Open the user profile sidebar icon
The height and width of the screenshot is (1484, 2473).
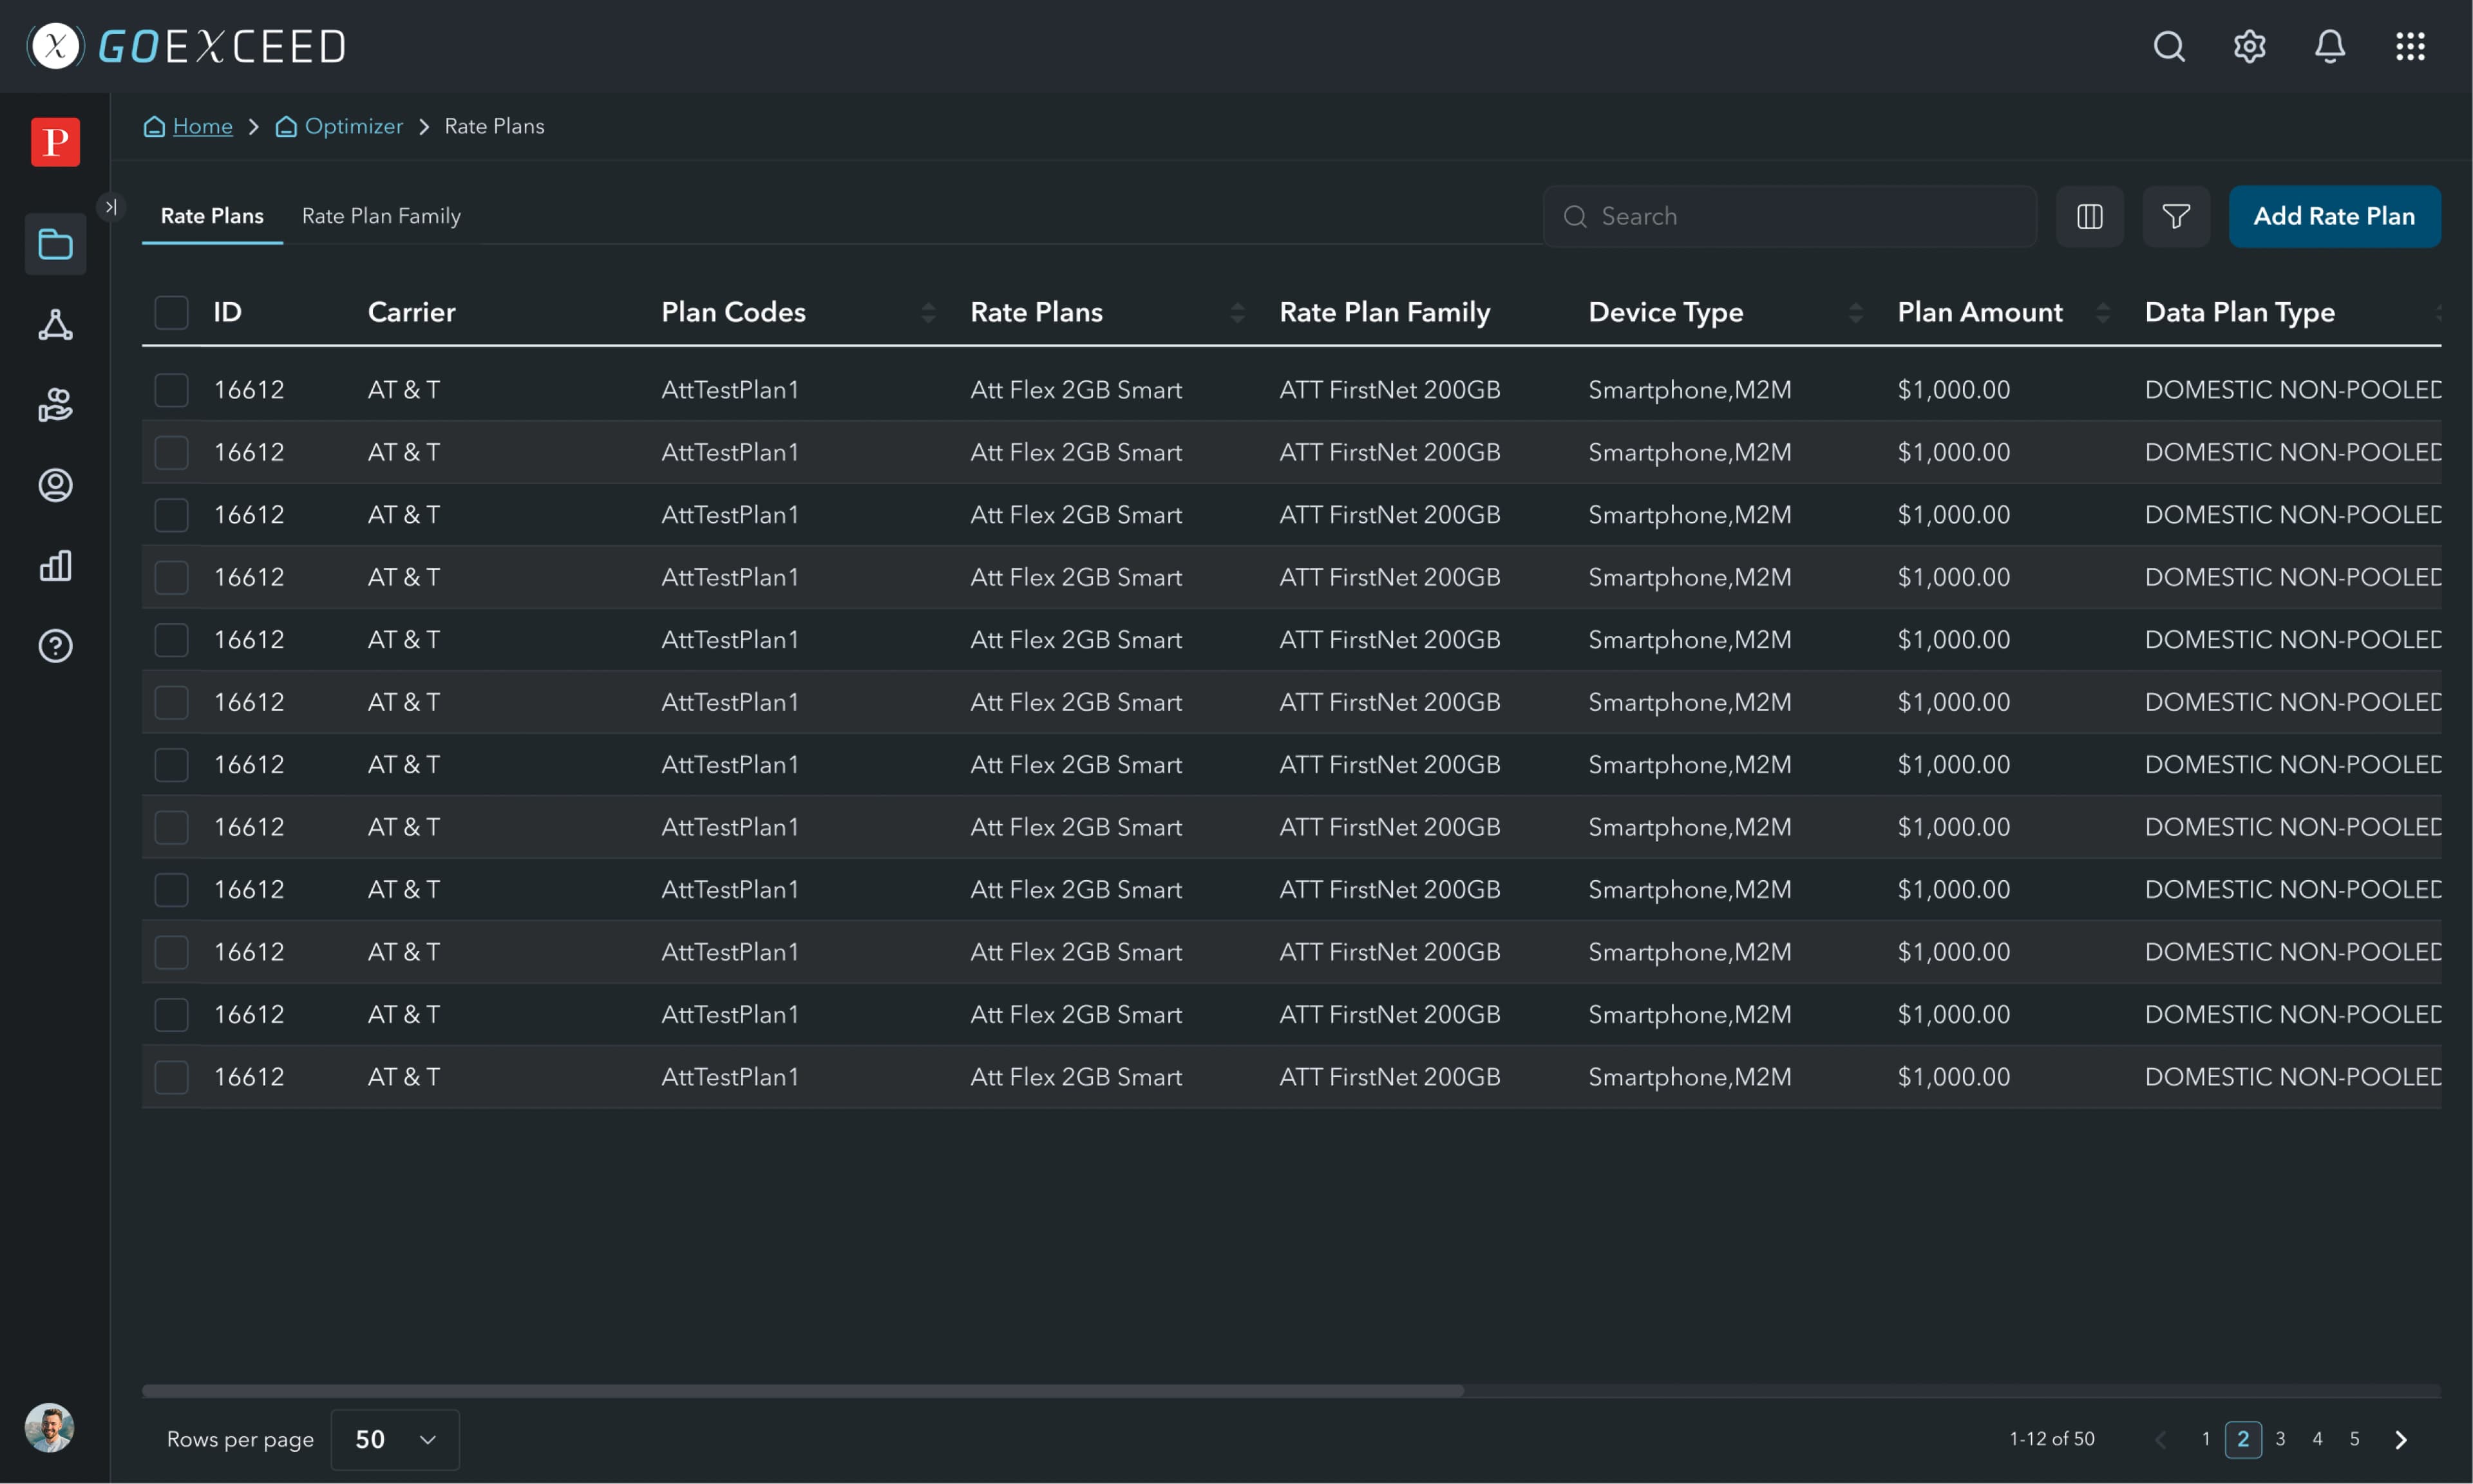pyautogui.click(x=55, y=485)
